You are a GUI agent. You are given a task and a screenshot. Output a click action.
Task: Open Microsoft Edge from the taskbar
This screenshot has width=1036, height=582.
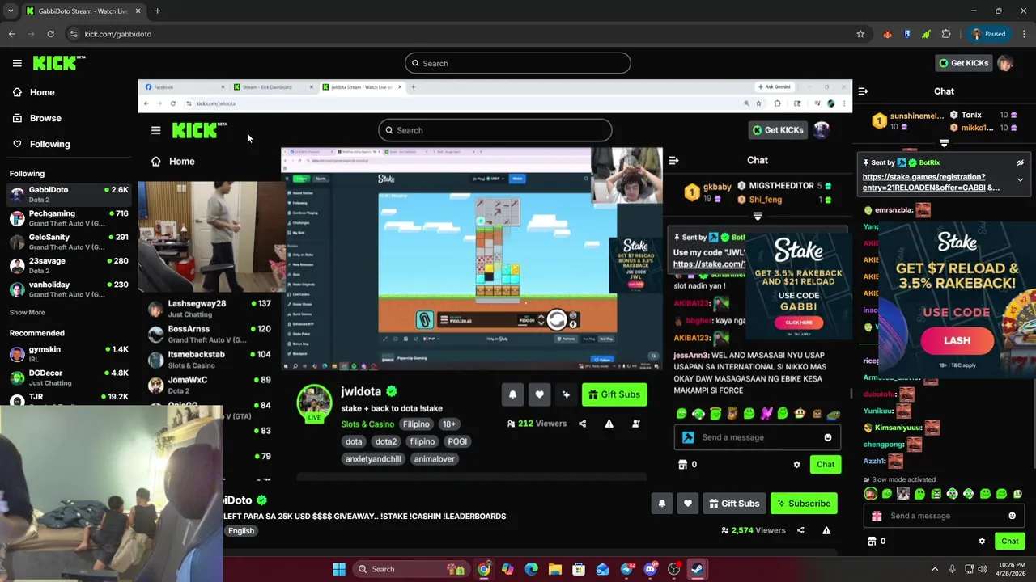tap(531, 569)
